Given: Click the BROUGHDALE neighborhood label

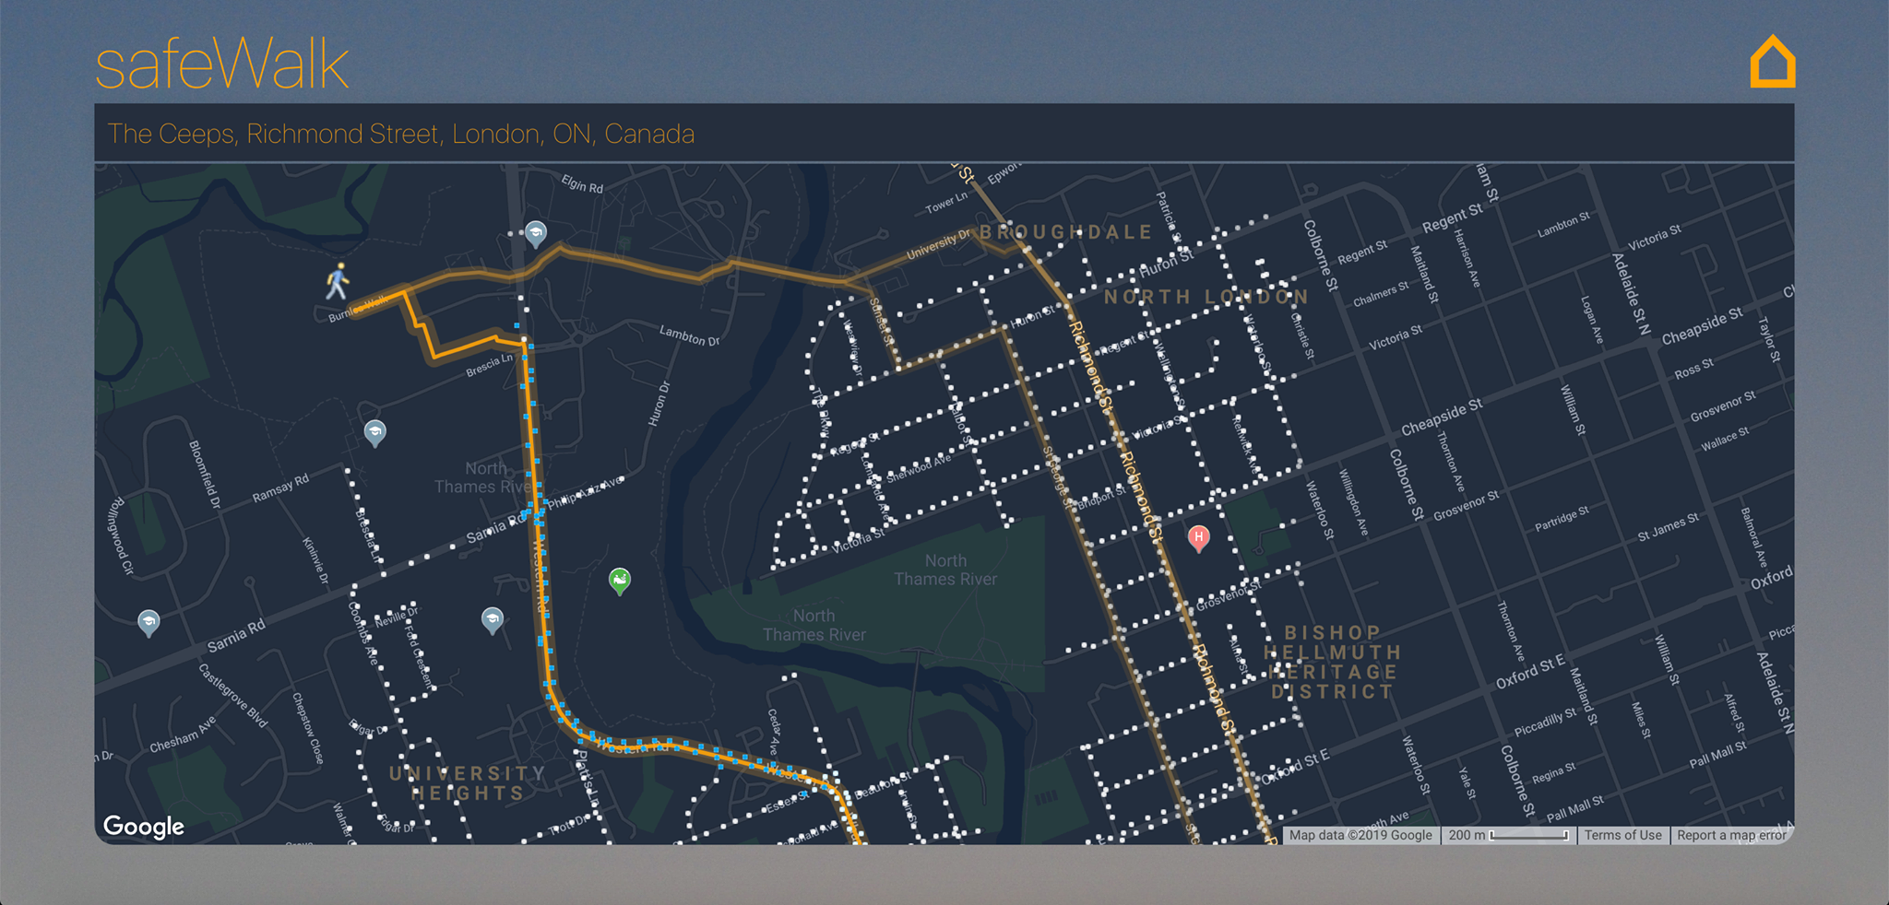Looking at the screenshot, I should point(1066,232).
